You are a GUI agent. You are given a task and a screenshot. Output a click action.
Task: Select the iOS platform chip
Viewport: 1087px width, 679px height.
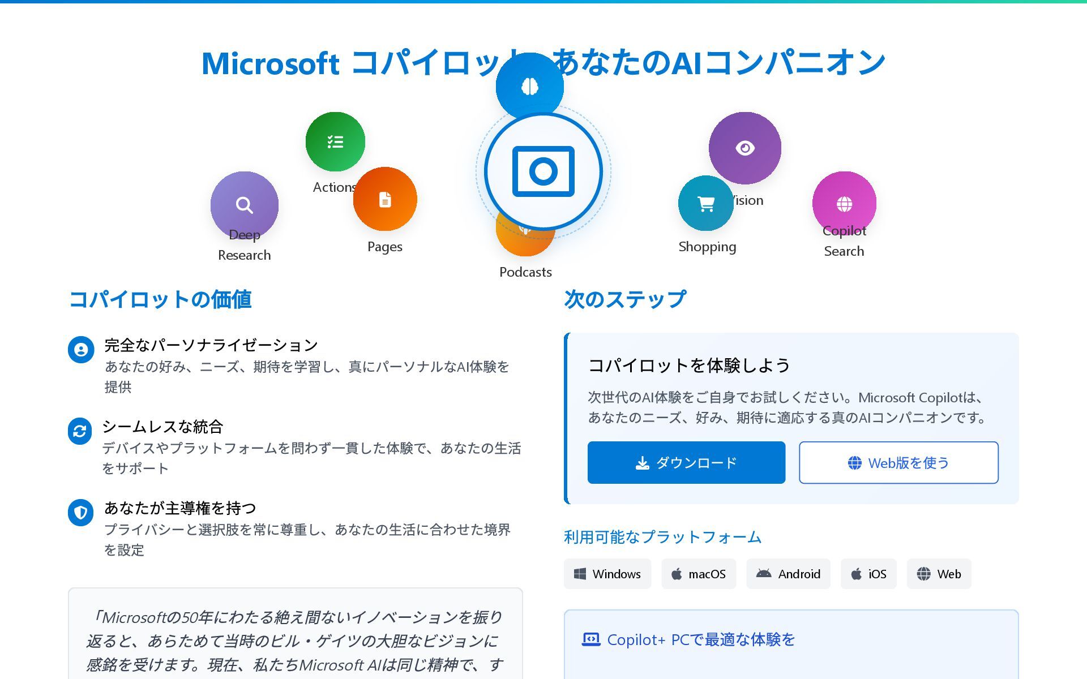868,574
